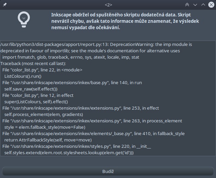Click 'return AttrFallbackStyle(self, move=move)' line

(48, 140)
